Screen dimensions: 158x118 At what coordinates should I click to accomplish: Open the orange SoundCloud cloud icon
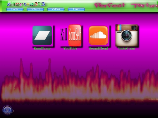click(98, 35)
